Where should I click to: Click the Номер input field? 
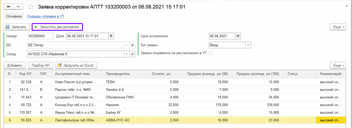40,36
